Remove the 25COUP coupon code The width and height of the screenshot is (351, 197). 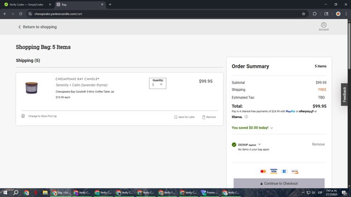tap(318, 144)
